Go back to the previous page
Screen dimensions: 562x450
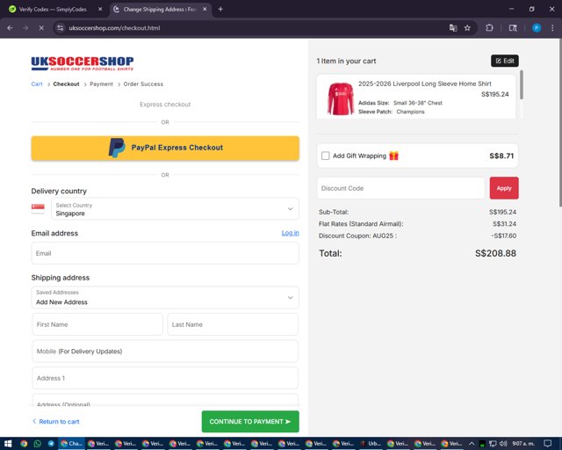(10, 27)
